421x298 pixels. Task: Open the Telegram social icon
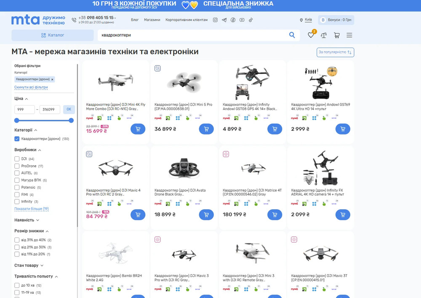point(224,20)
